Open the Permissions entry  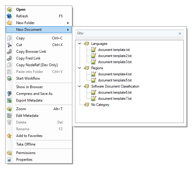(x=39, y=153)
